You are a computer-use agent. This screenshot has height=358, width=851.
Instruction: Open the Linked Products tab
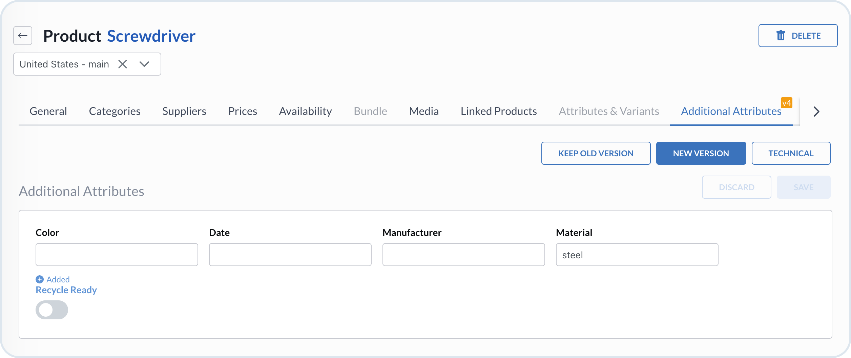tap(498, 111)
